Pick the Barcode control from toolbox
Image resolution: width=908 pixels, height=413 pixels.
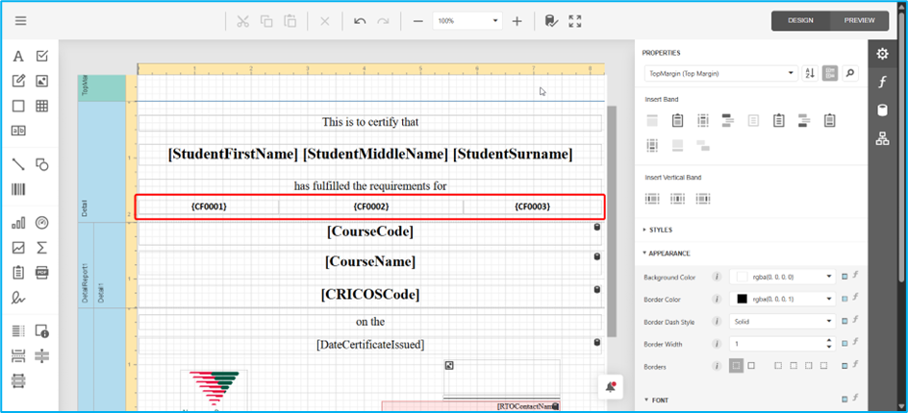(x=18, y=189)
